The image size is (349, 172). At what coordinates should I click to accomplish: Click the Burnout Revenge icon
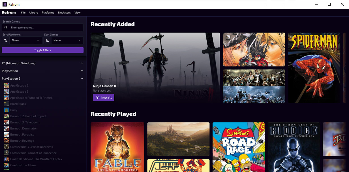[x=6, y=141]
